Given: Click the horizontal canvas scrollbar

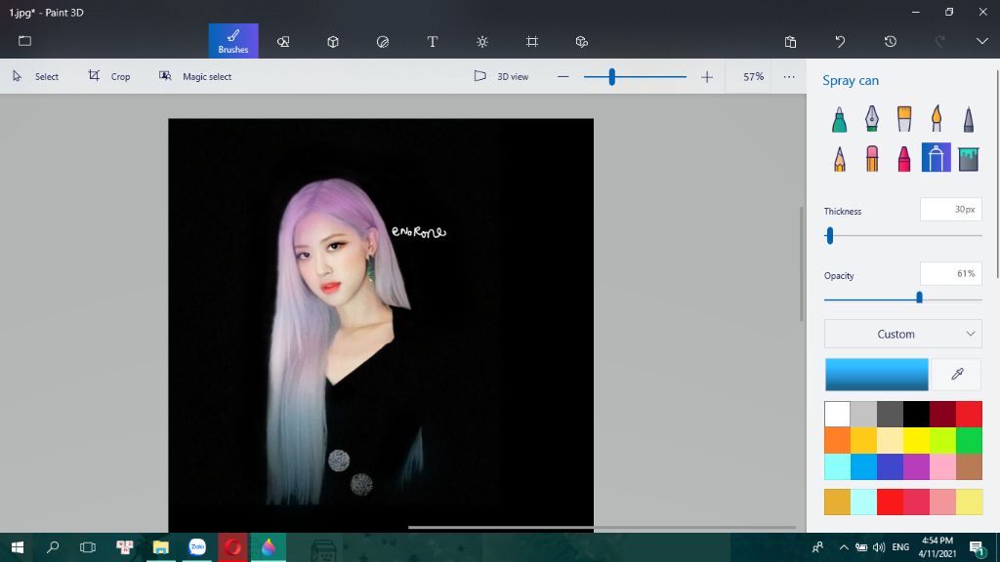Looking at the screenshot, I should click(x=602, y=528).
